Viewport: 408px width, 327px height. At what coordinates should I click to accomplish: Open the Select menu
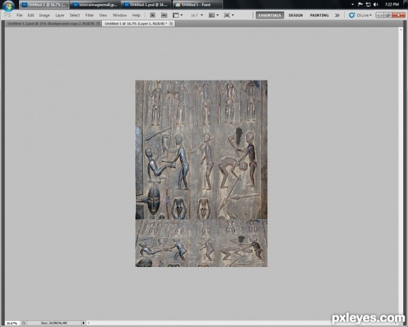pyautogui.click(x=75, y=15)
